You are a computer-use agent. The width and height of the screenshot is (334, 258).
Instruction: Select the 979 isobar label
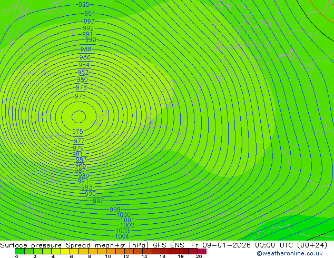coord(78,148)
